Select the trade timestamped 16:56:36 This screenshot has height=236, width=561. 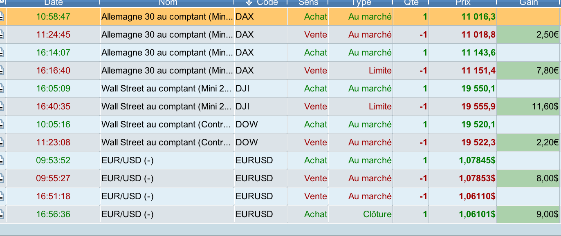pyautogui.click(x=280, y=214)
